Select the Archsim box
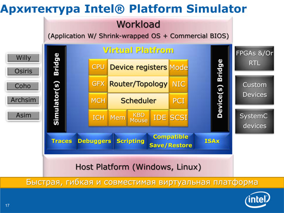 pos(23,100)
